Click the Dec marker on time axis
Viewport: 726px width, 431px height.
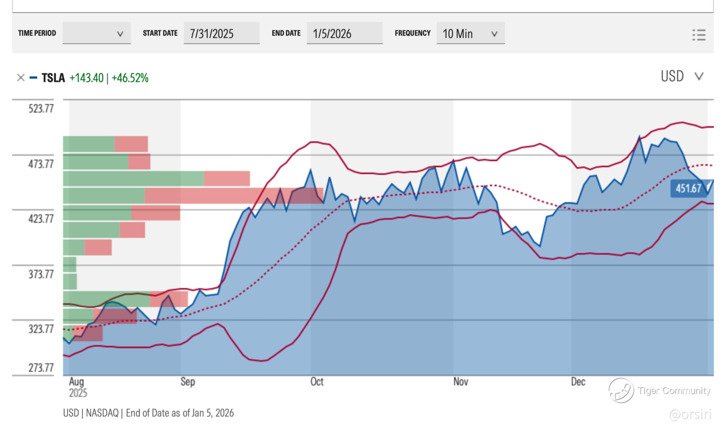coord(578,382)
